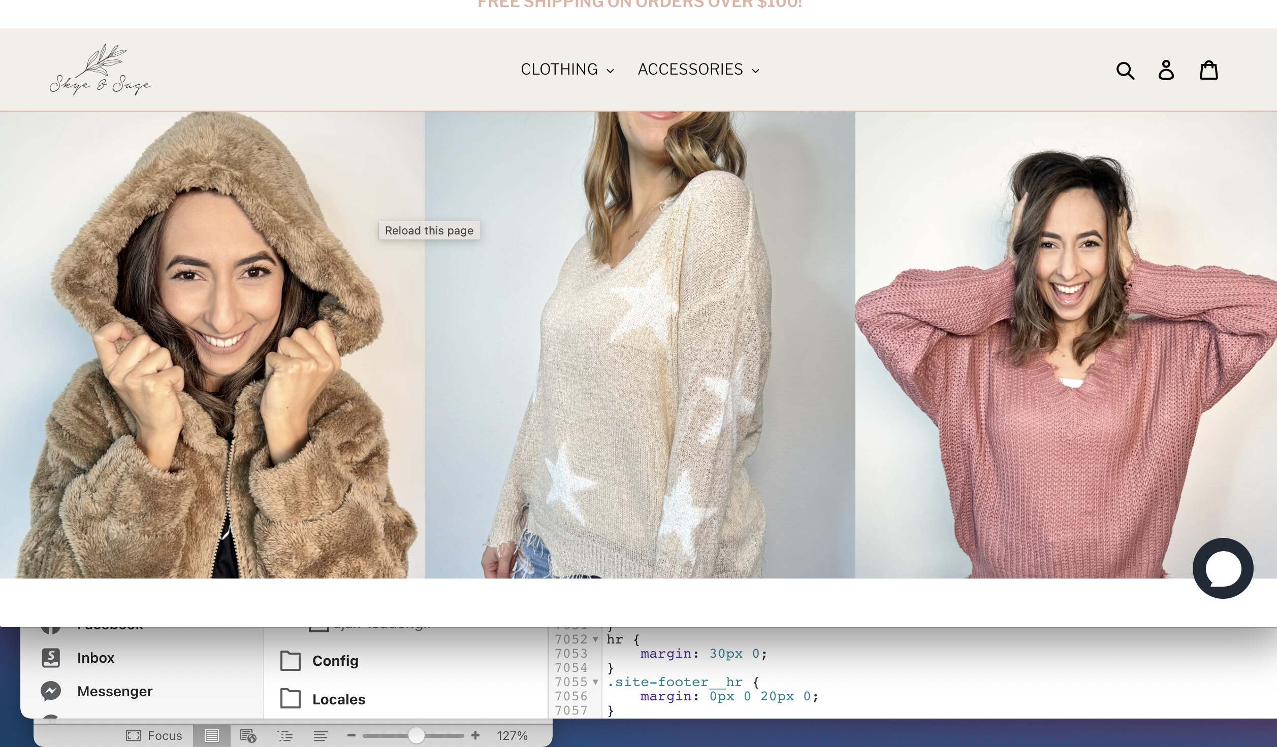Open the Inbox sidebar item
The height and width of the screenshot is (747, 1277).
coord(95,658)
